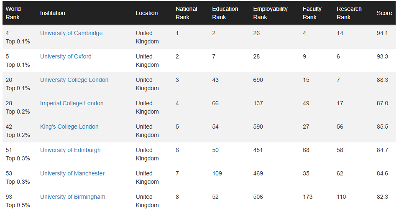399x213 pixels.
Task: Sort by Employability Rank column header
Action: pos(270,13)
